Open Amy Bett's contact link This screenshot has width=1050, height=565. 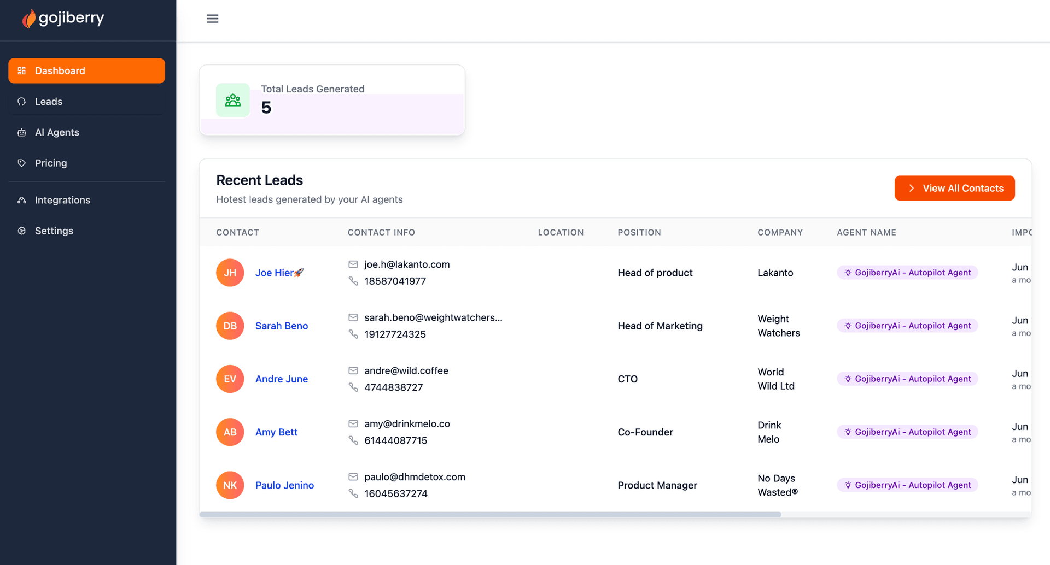[x=276, y=432]
